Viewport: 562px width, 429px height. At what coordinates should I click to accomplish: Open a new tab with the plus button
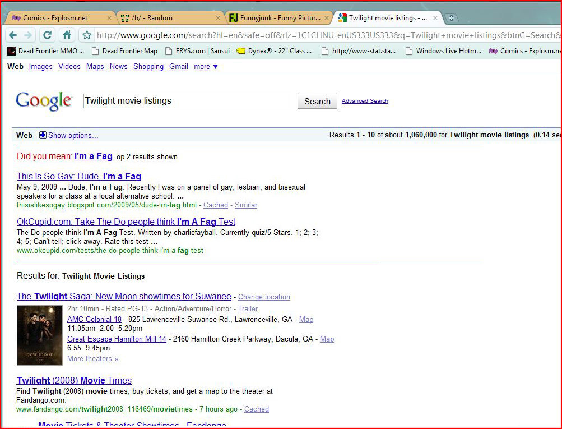451,18
